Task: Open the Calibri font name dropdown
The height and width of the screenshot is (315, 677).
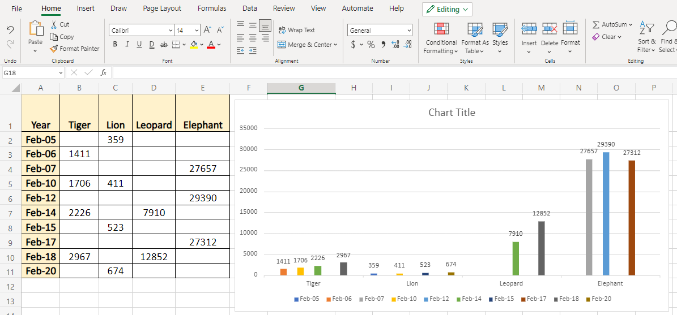Action: pyautogui.click(x=142, y=30)
